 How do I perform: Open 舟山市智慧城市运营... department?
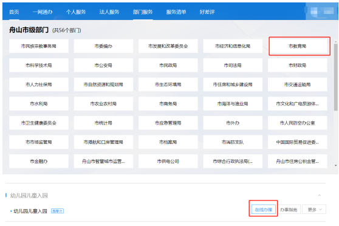103,162
